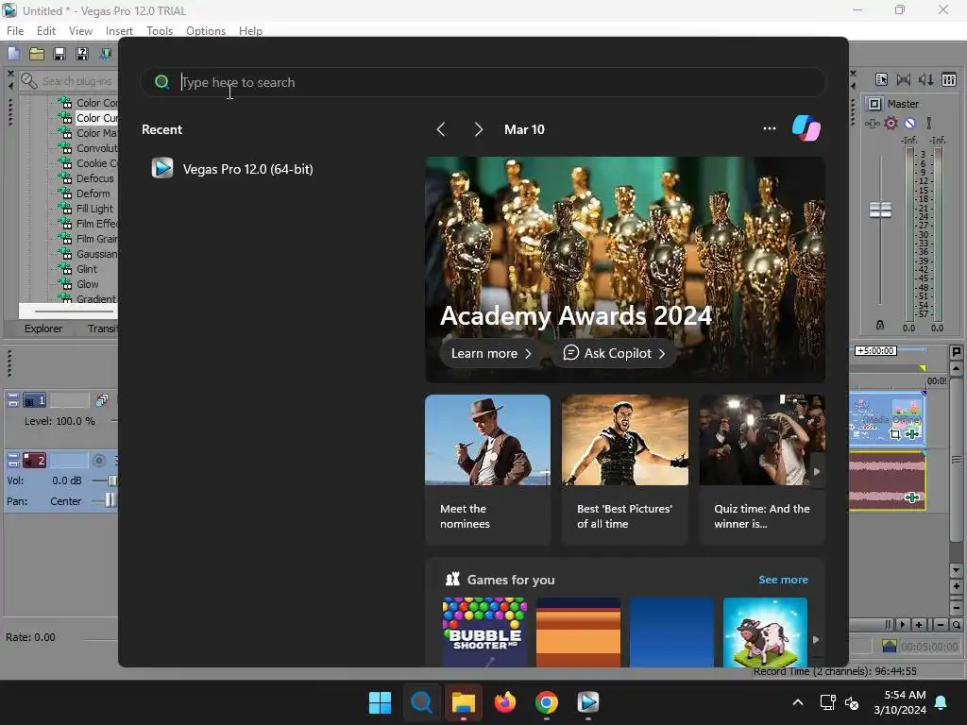Image resolution: width=967 pixels, height=725 pixels.
Task: Click timeline horizontal zoom out minus button
Action: [x=940, y=625]
